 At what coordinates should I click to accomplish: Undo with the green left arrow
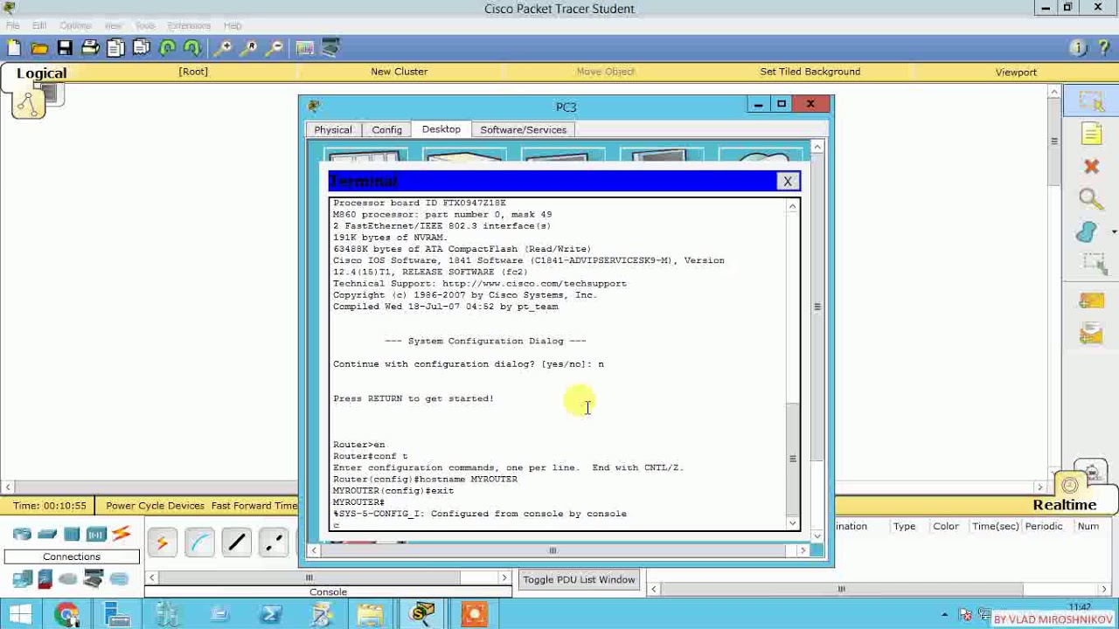(168, 48)
